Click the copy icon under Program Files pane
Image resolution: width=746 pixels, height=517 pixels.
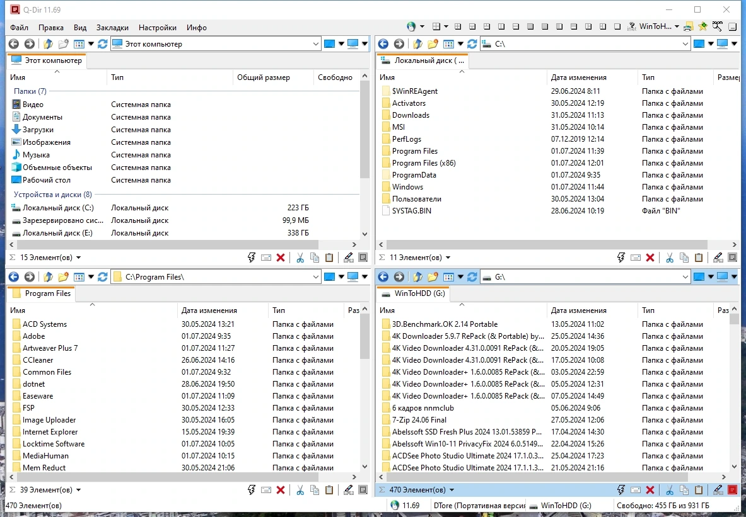pos(315,490)
